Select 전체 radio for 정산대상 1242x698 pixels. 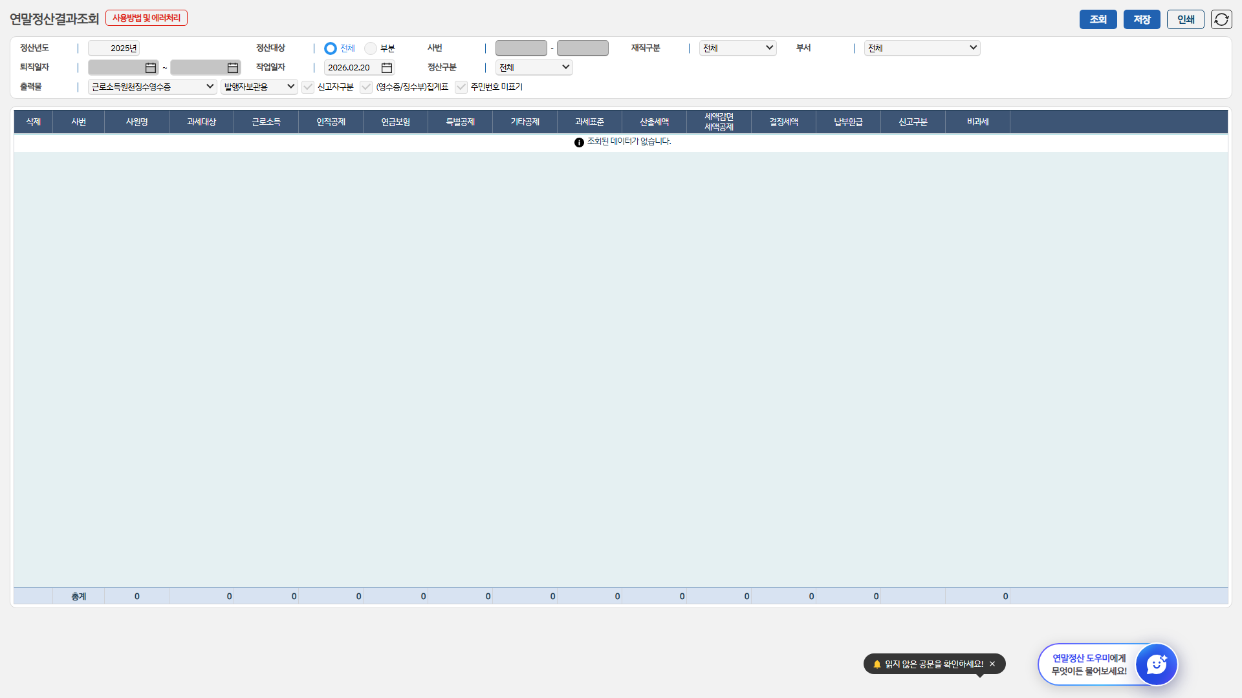[331, 48]
